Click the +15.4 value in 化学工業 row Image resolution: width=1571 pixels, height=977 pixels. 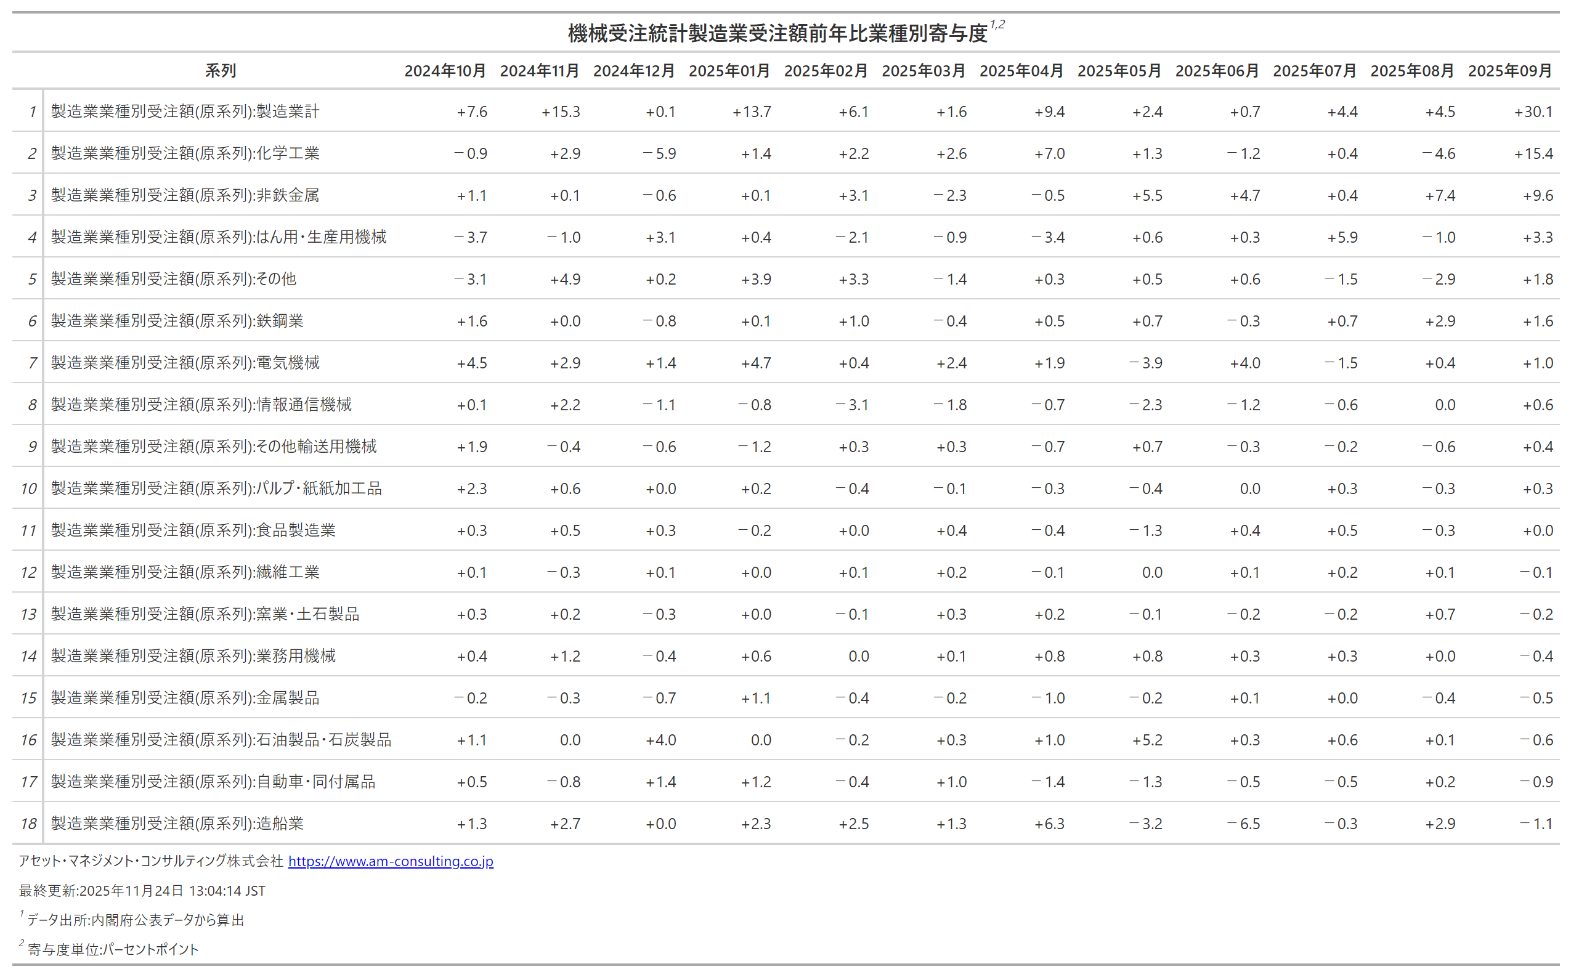click(1533, 154)
